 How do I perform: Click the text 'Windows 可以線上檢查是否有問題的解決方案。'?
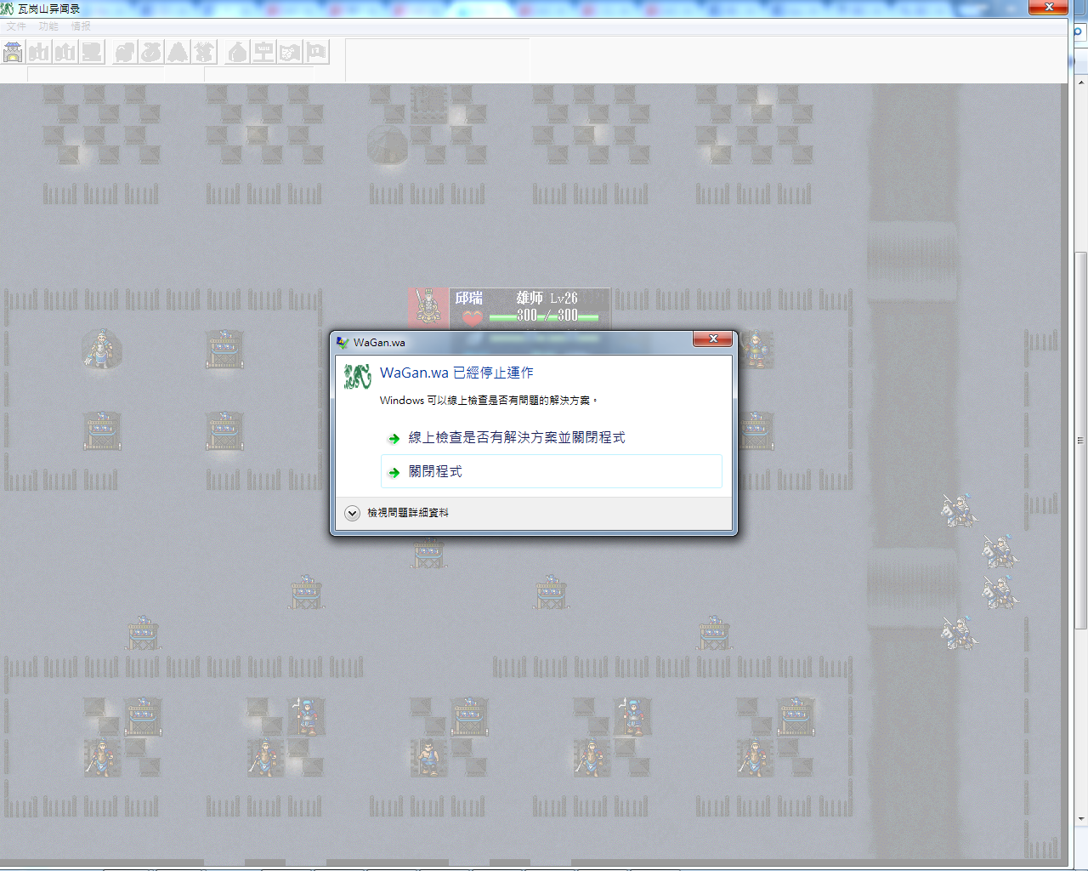489,400
